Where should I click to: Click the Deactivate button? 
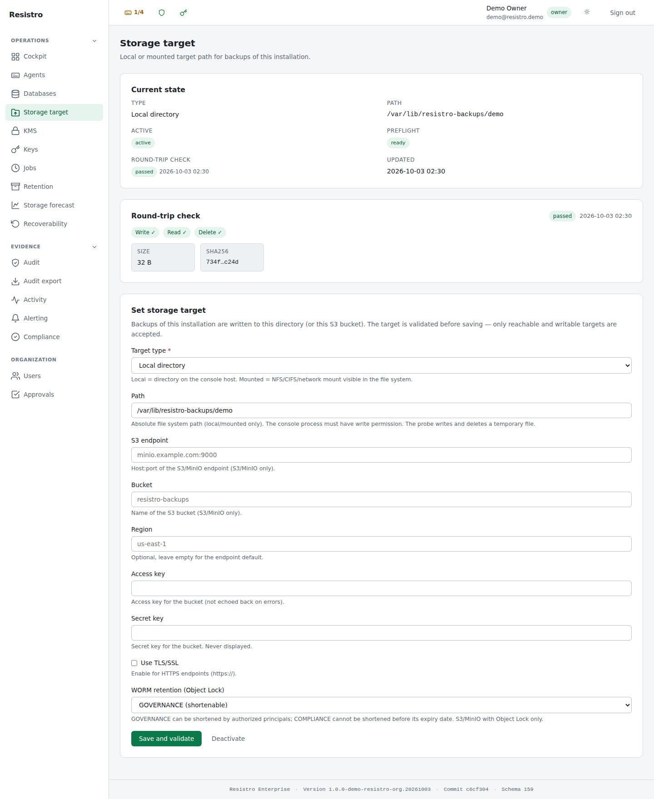(228, 739)
